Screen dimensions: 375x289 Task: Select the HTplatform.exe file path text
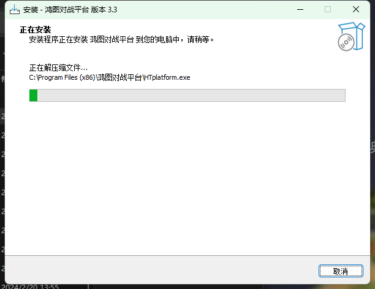pos(110,77)
